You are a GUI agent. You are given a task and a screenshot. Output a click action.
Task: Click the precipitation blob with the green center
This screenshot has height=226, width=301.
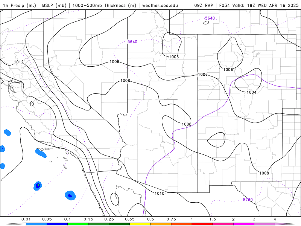coord(38,186)
